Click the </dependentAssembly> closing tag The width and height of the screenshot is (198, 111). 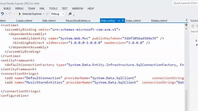(x=28, y=47)
